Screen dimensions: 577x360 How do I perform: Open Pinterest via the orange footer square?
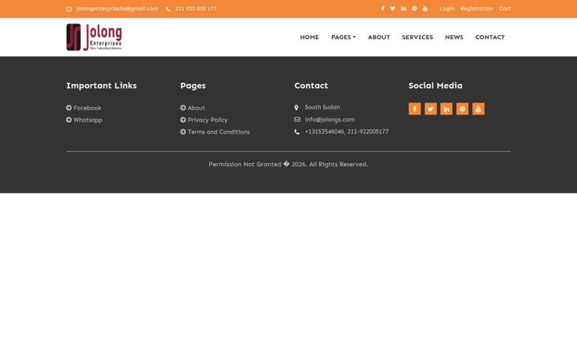click(x=462, y=109)
